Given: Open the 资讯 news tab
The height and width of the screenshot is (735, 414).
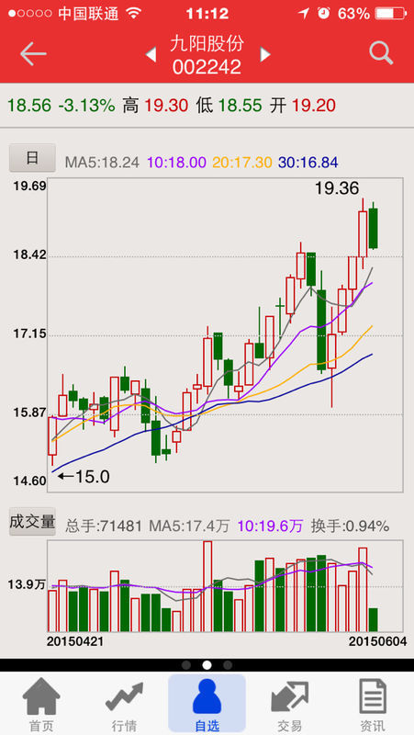Looking at the screenshot, I should click(373, 705).
